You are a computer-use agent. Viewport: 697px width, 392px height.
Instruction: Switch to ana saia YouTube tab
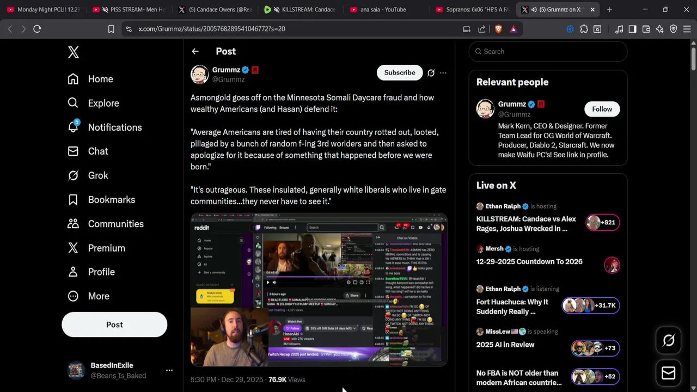click(388, 9)
